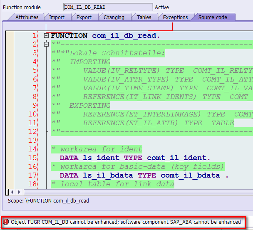The height and width of the screenshot is (230, 253).
Task: Click the REFERENCE(IT_LINK_IDENTS) comment line
Action: click(x=152, y=97)
